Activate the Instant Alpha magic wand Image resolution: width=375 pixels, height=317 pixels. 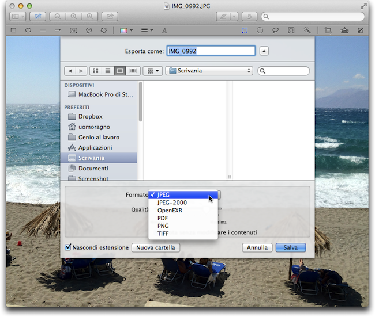click(307, 29)
